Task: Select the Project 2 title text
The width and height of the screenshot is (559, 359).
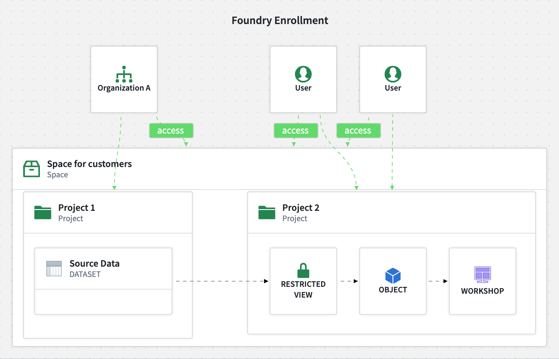Action: point(301,208)
